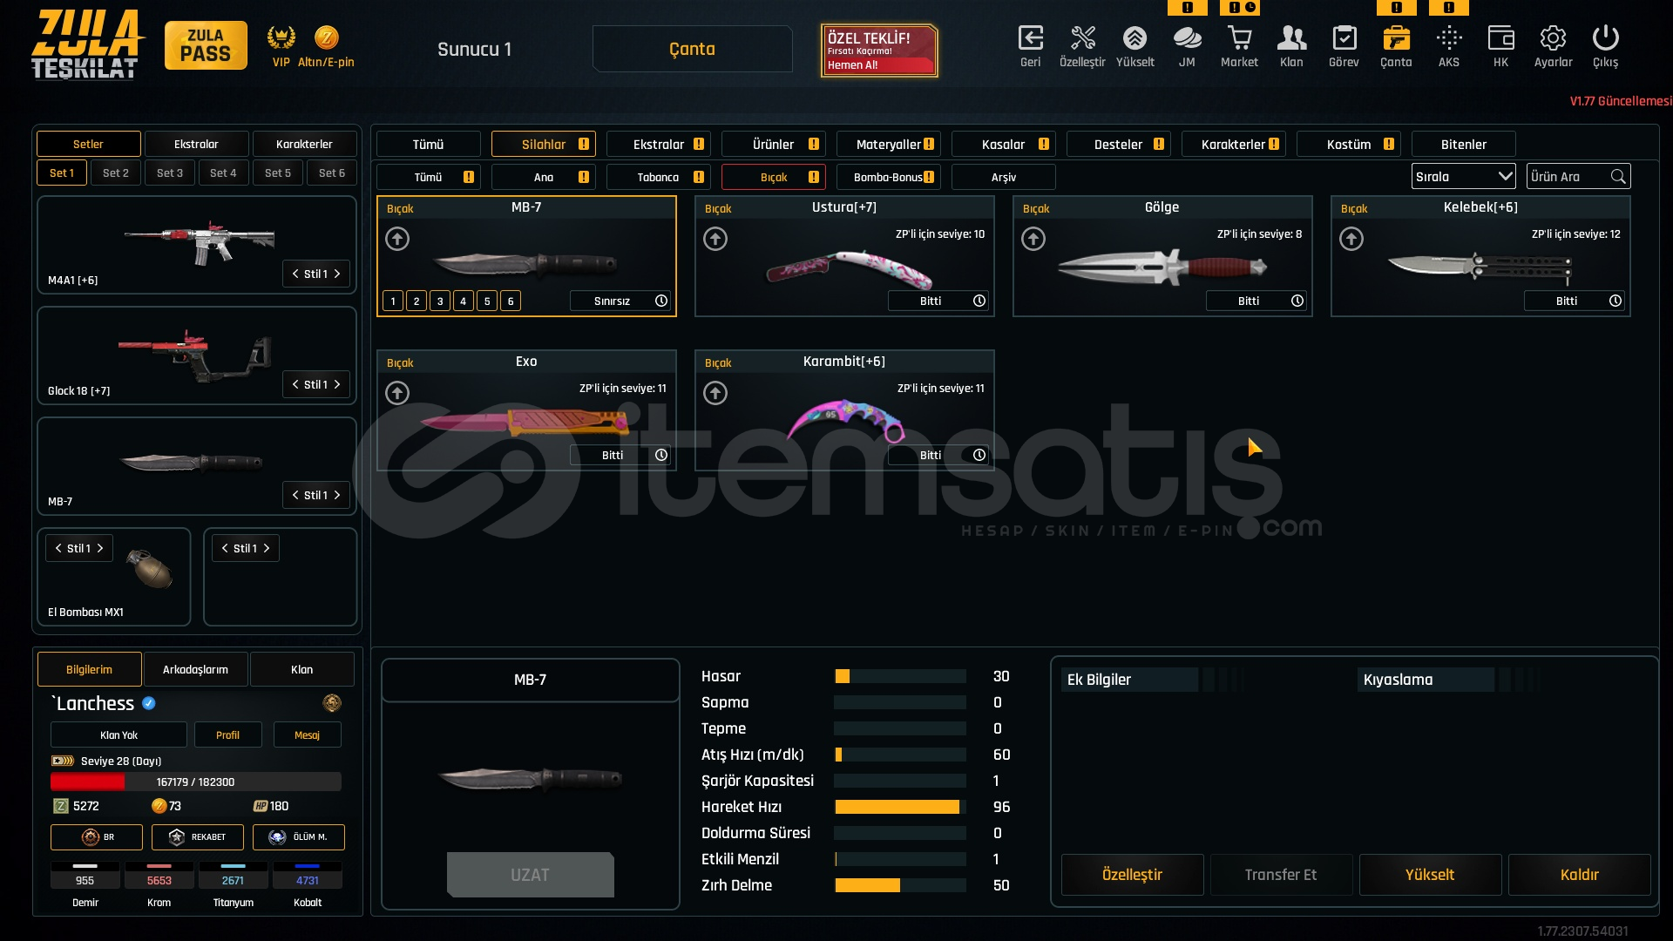
Task: Click upgrade arrow on MB-7 card
Action: point(397,239)
